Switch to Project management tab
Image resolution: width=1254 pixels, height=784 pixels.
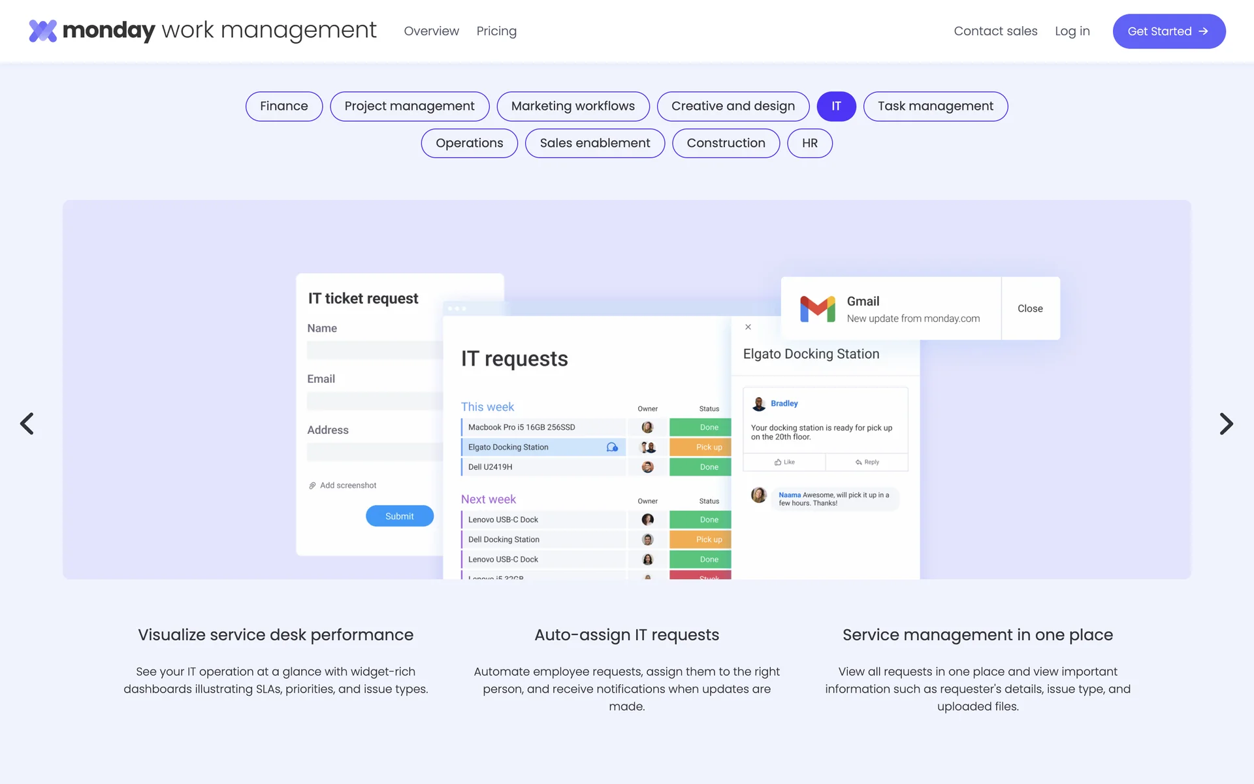410,106
